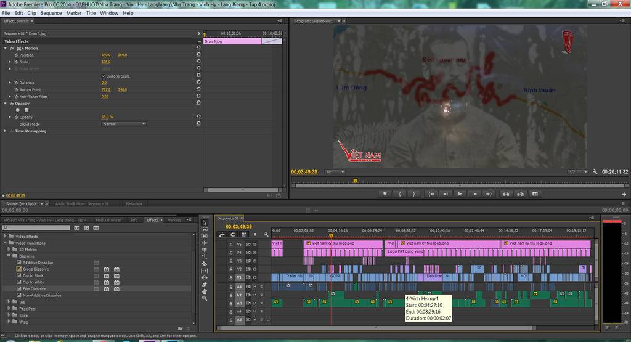
Task: Open the Program monitor button editor plus
Action: pyautogui.click(x=624, y=194)
